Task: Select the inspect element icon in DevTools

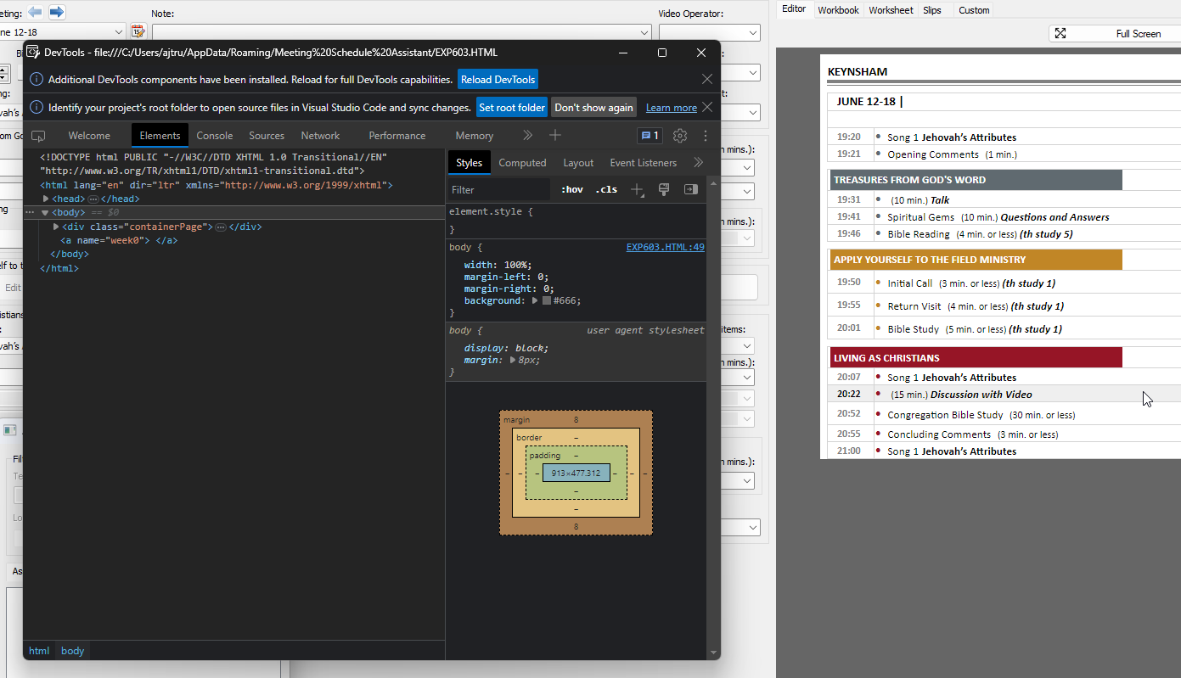Action: click(x=37, y=135)
